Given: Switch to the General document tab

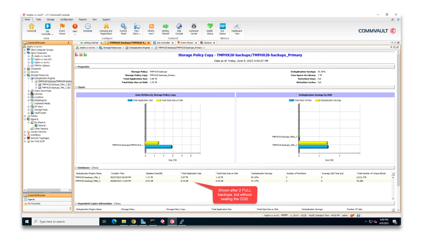Looking at the screenshot, I should [x=208, y=43].
